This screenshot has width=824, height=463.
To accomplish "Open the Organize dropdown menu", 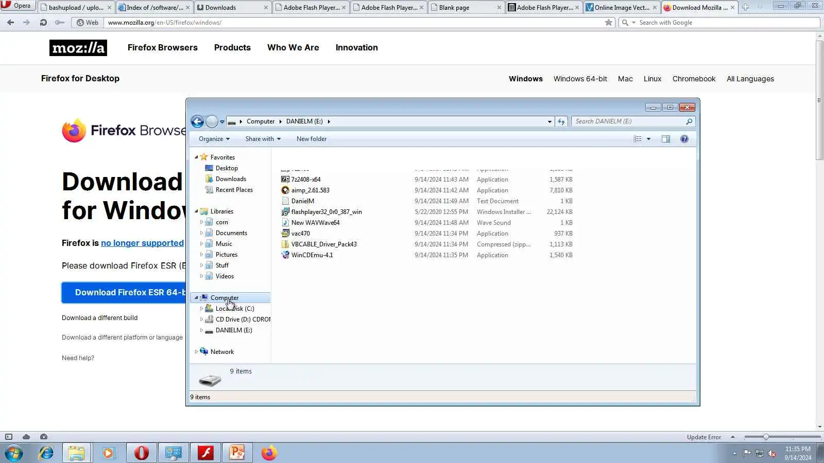I will tap(214, 139).
